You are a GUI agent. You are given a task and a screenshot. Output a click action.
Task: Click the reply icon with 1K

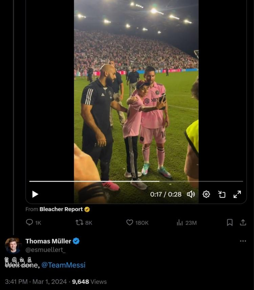coord(30,223)
